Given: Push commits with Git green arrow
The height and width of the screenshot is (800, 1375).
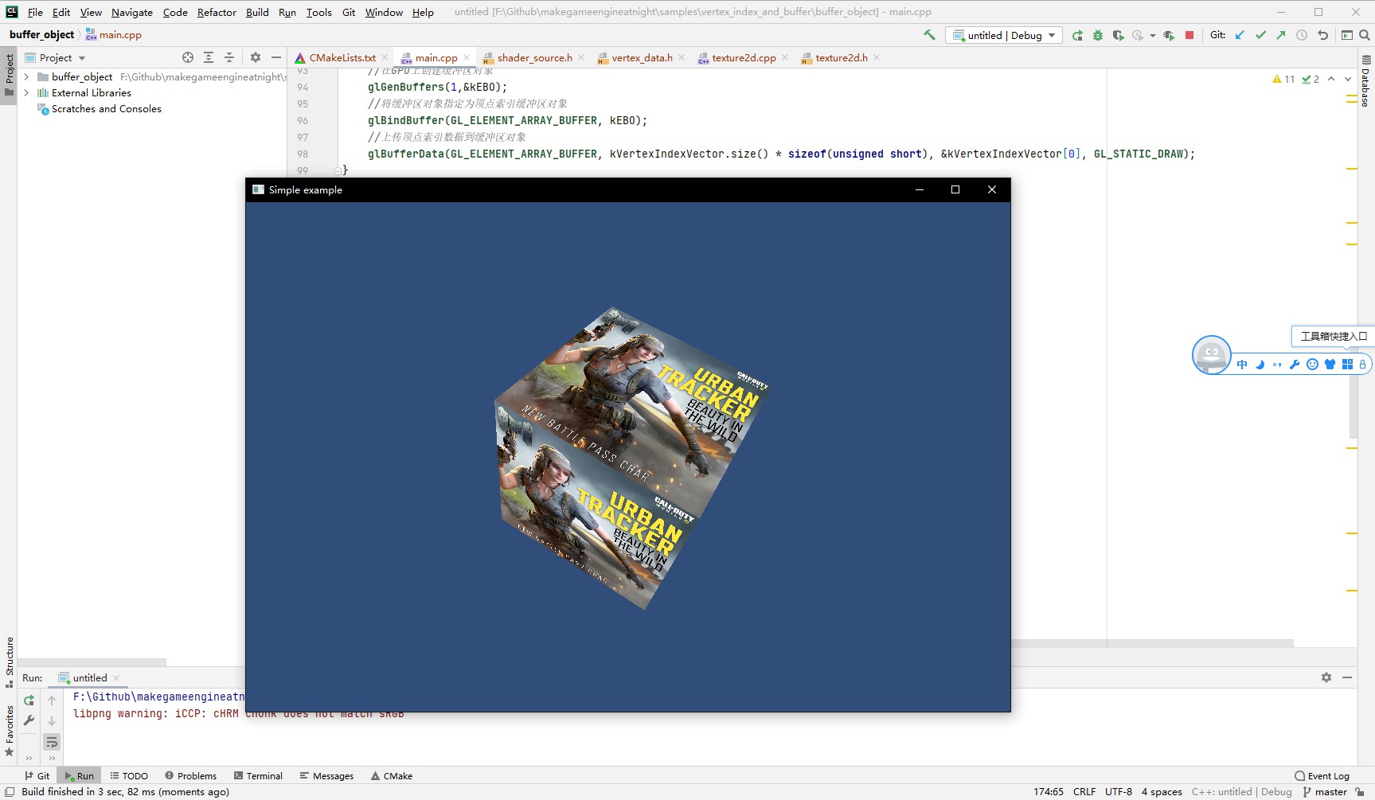Looking at the screenshot, I should pos(1280,35).
